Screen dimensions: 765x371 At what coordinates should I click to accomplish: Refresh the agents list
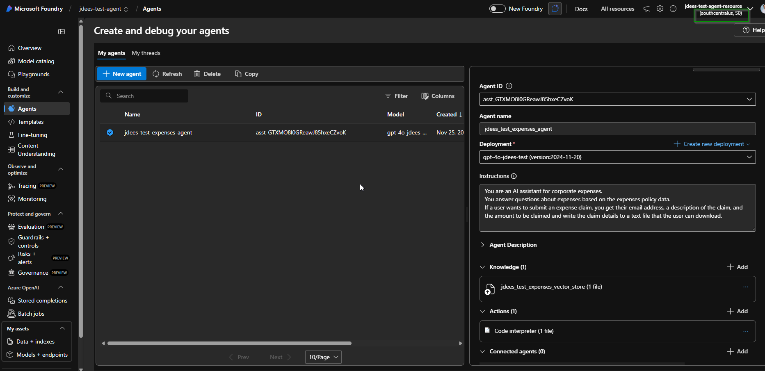167,74
